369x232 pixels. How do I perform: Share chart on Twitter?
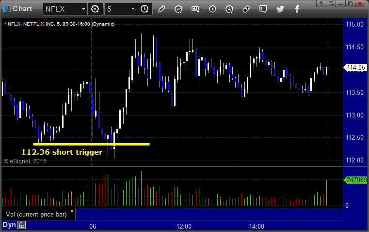tap(280, 9)
